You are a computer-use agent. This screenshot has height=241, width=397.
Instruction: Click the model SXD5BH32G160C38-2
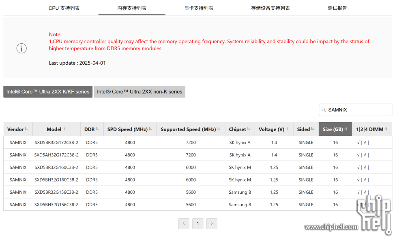[56, 180]
